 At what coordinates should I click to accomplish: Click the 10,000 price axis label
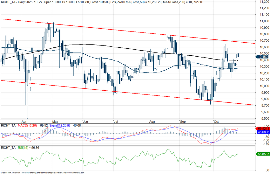(x=263, y=86)
